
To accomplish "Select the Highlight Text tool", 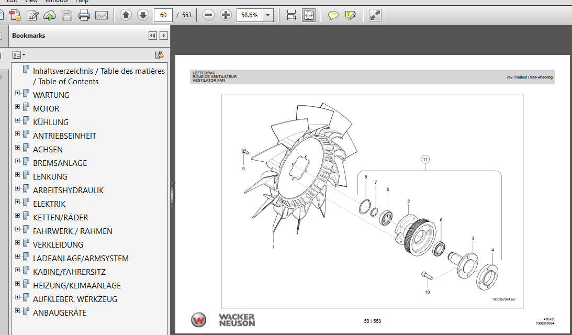I will pyautogui.click(x=351, y=15).
